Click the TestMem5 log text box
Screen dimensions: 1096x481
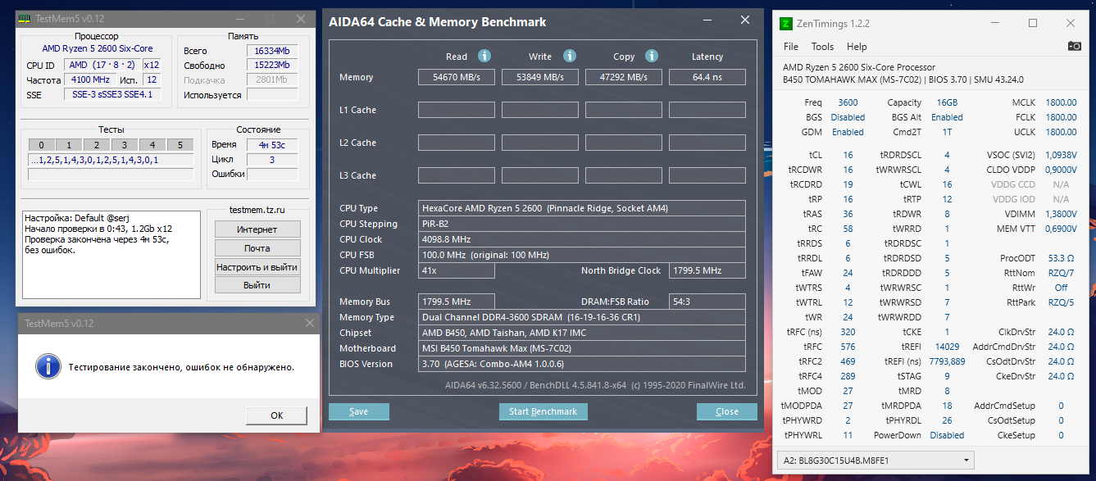coord(111,255)
